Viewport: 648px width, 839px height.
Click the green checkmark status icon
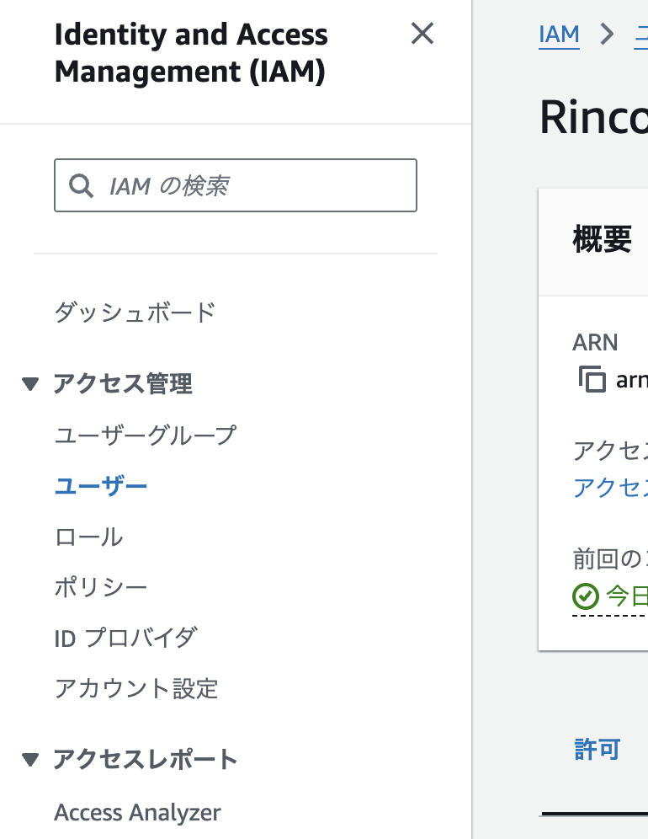tap(585, 596)
